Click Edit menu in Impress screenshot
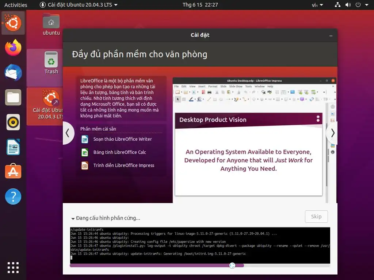The width and height of the screenshot is (374, 280). click(184, 86)
